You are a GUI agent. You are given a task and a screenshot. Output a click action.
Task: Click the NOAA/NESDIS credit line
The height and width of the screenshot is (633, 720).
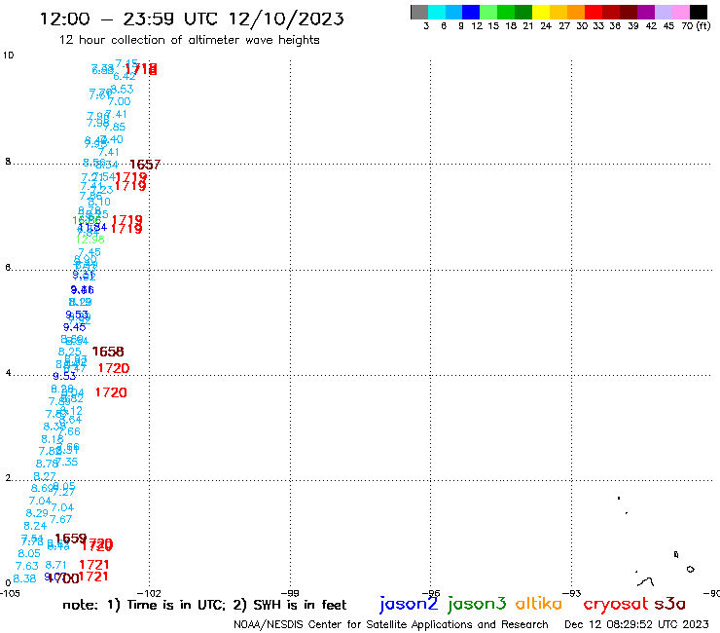(391, 624)
